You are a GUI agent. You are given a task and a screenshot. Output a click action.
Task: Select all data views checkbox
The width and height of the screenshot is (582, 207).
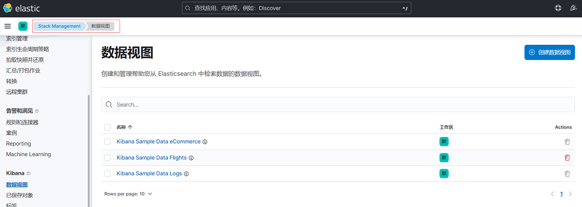pyautogui.click(x=107, y=127)
